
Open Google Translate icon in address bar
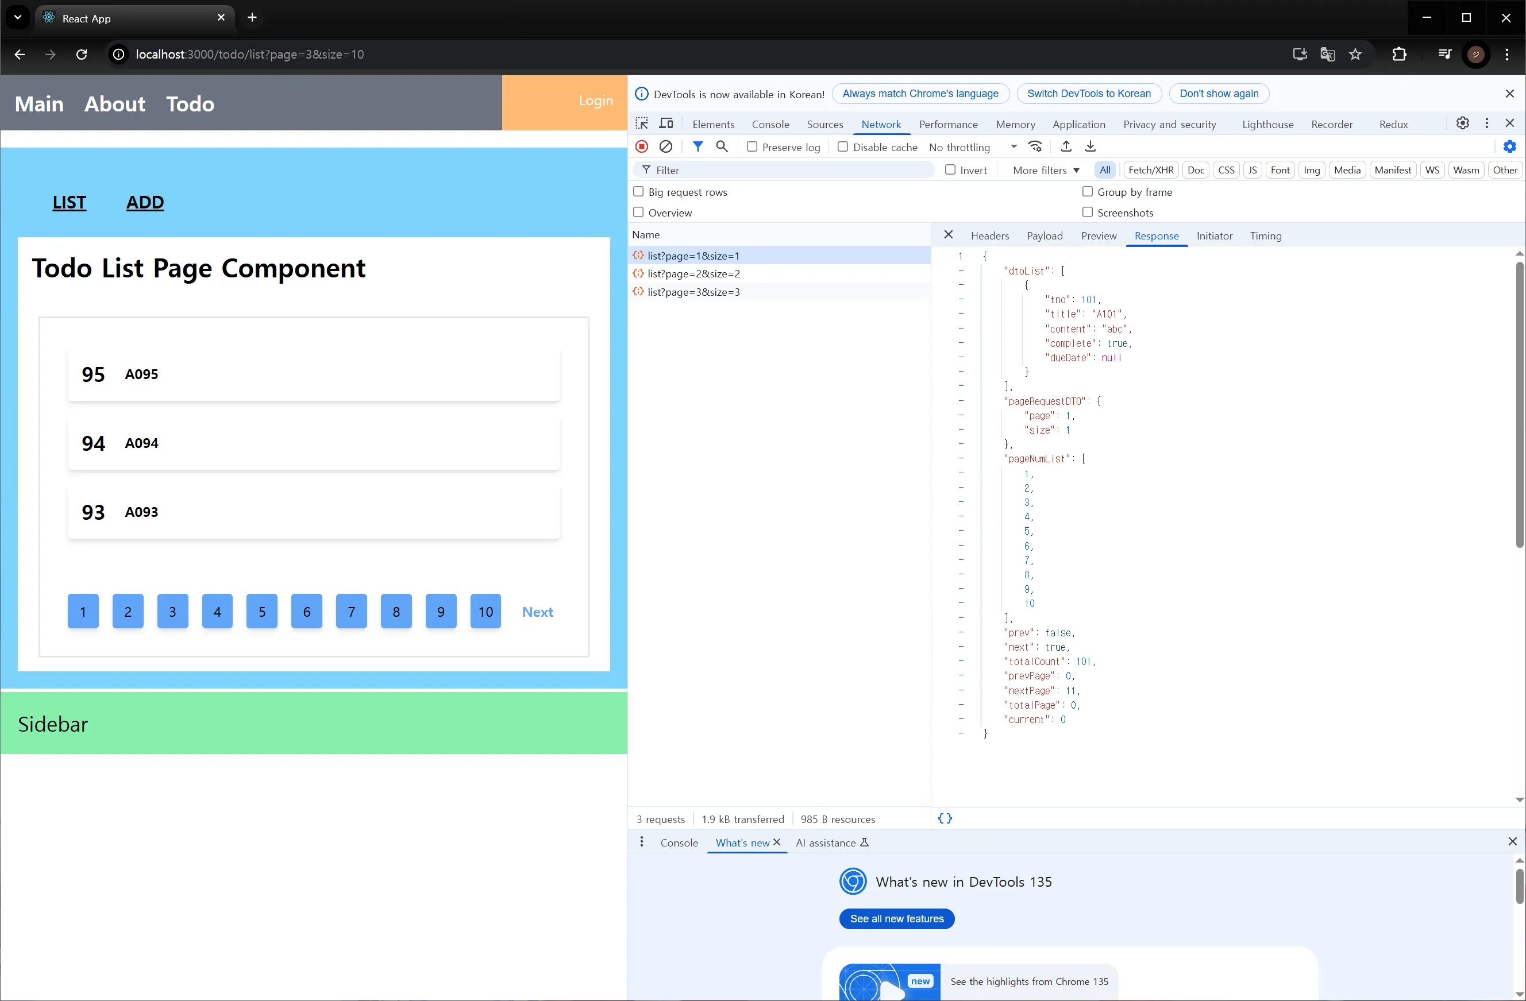[1327, 55]
